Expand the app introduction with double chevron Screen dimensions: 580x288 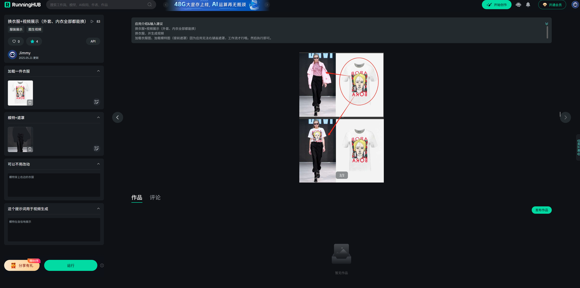click(x=547, y=24)
